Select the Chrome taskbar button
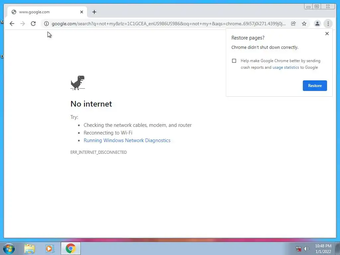The width and height of the screenshot is (340, 255). pos(71,248)
